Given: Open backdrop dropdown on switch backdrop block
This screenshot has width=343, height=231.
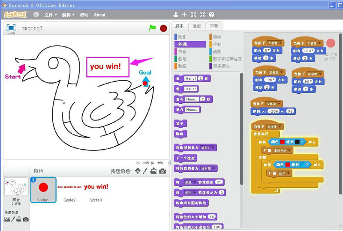Looking at the screenshot, I should tap(208, 168).
